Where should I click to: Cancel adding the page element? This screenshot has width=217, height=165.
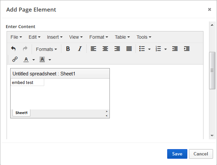pyautogui.click(x=201, y=154)
